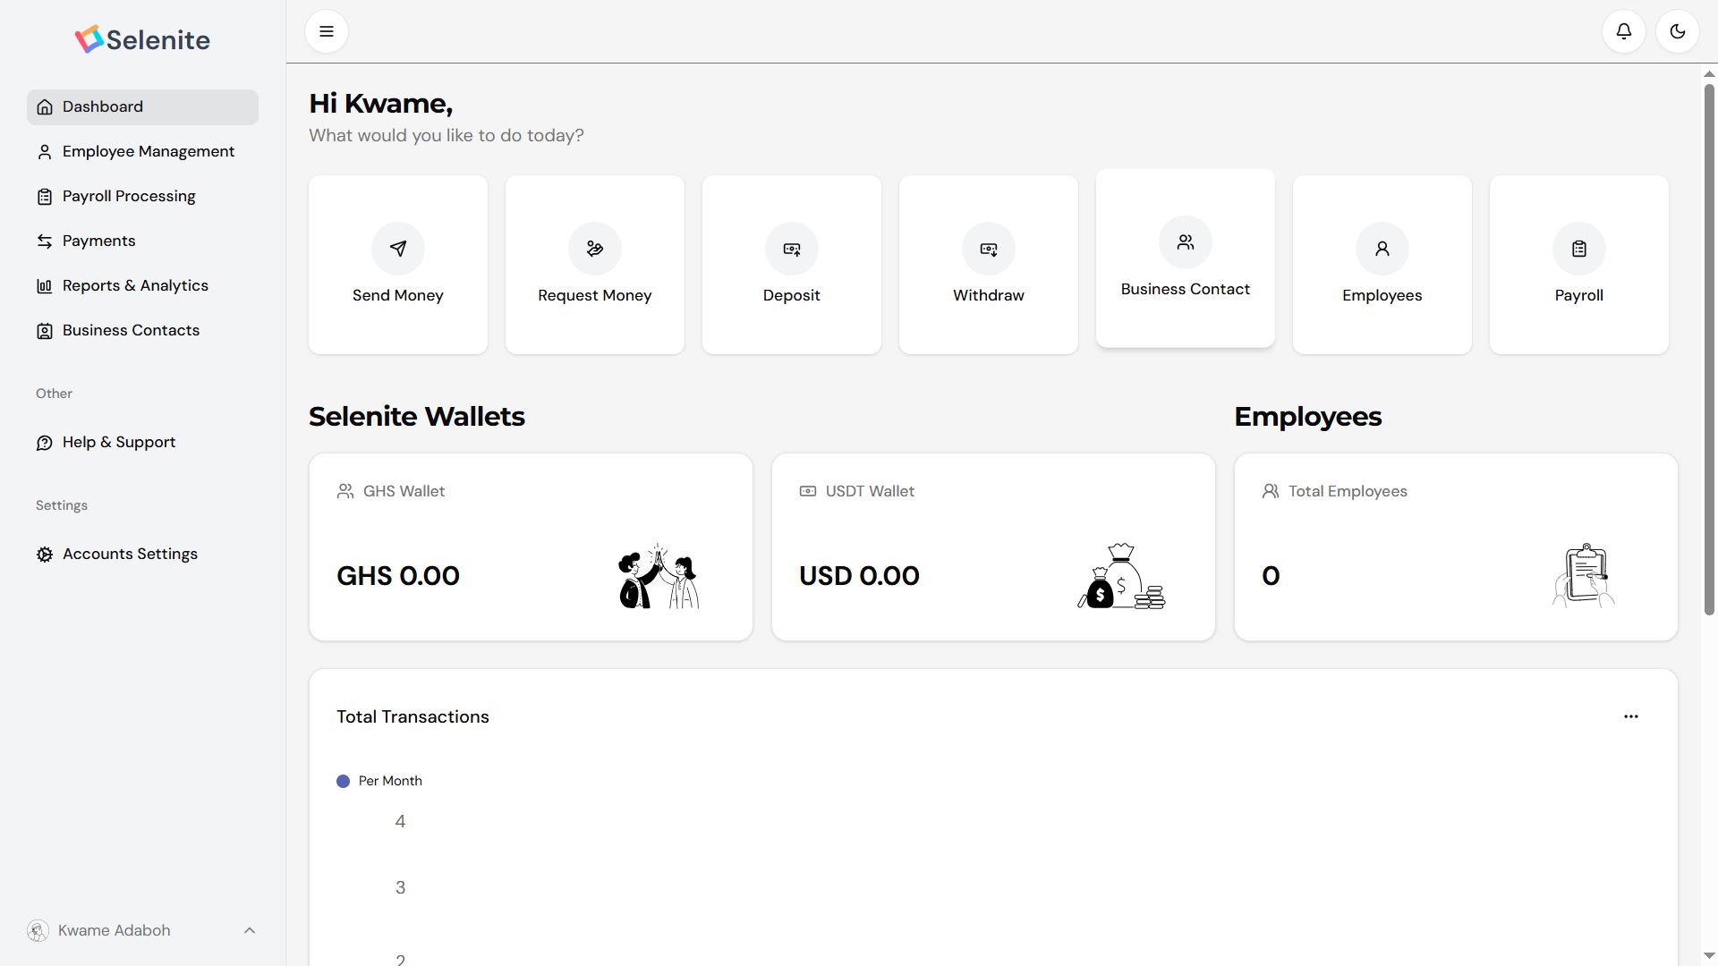Open Reports & Analytics sidebar item
Screen dimensions: 1718x966
point(135,286)
